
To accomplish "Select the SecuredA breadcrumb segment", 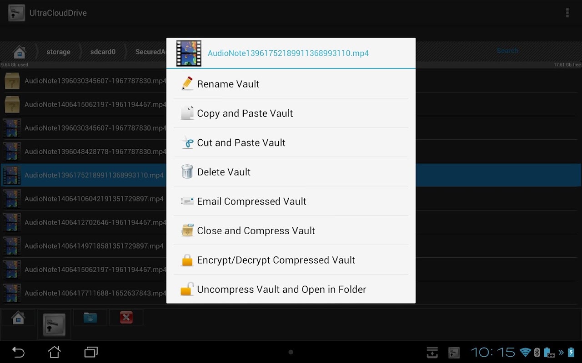I will [151, 52].
